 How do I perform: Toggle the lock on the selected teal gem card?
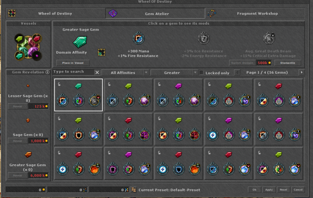click(59, 84)
